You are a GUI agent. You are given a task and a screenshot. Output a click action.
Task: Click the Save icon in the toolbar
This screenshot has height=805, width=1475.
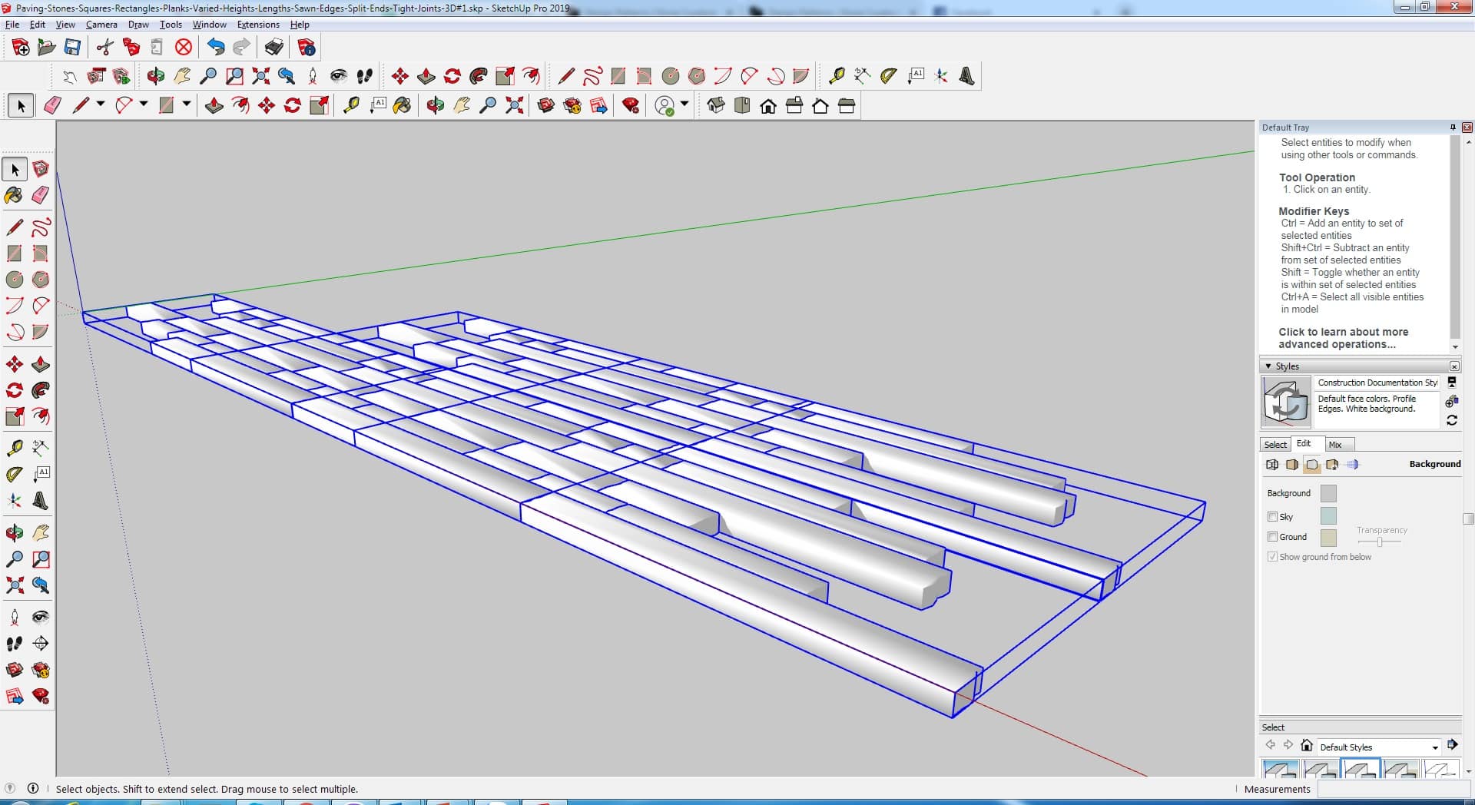[72, 48]
